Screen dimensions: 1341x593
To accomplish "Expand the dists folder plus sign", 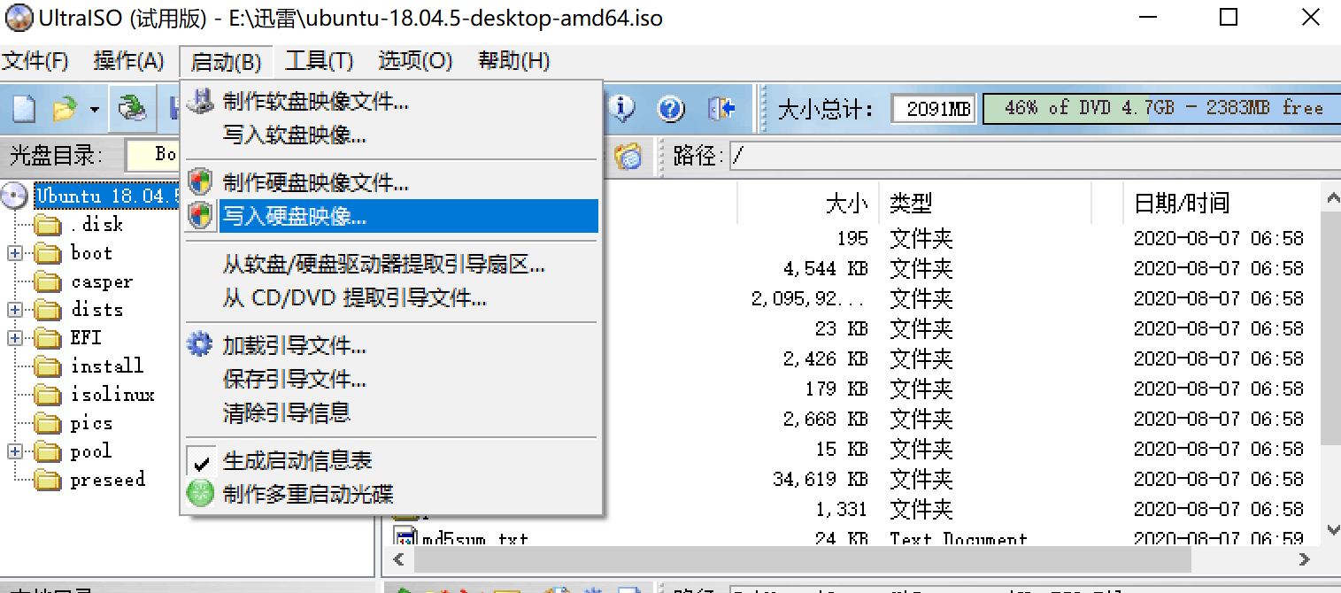I will tap(15, 310).
